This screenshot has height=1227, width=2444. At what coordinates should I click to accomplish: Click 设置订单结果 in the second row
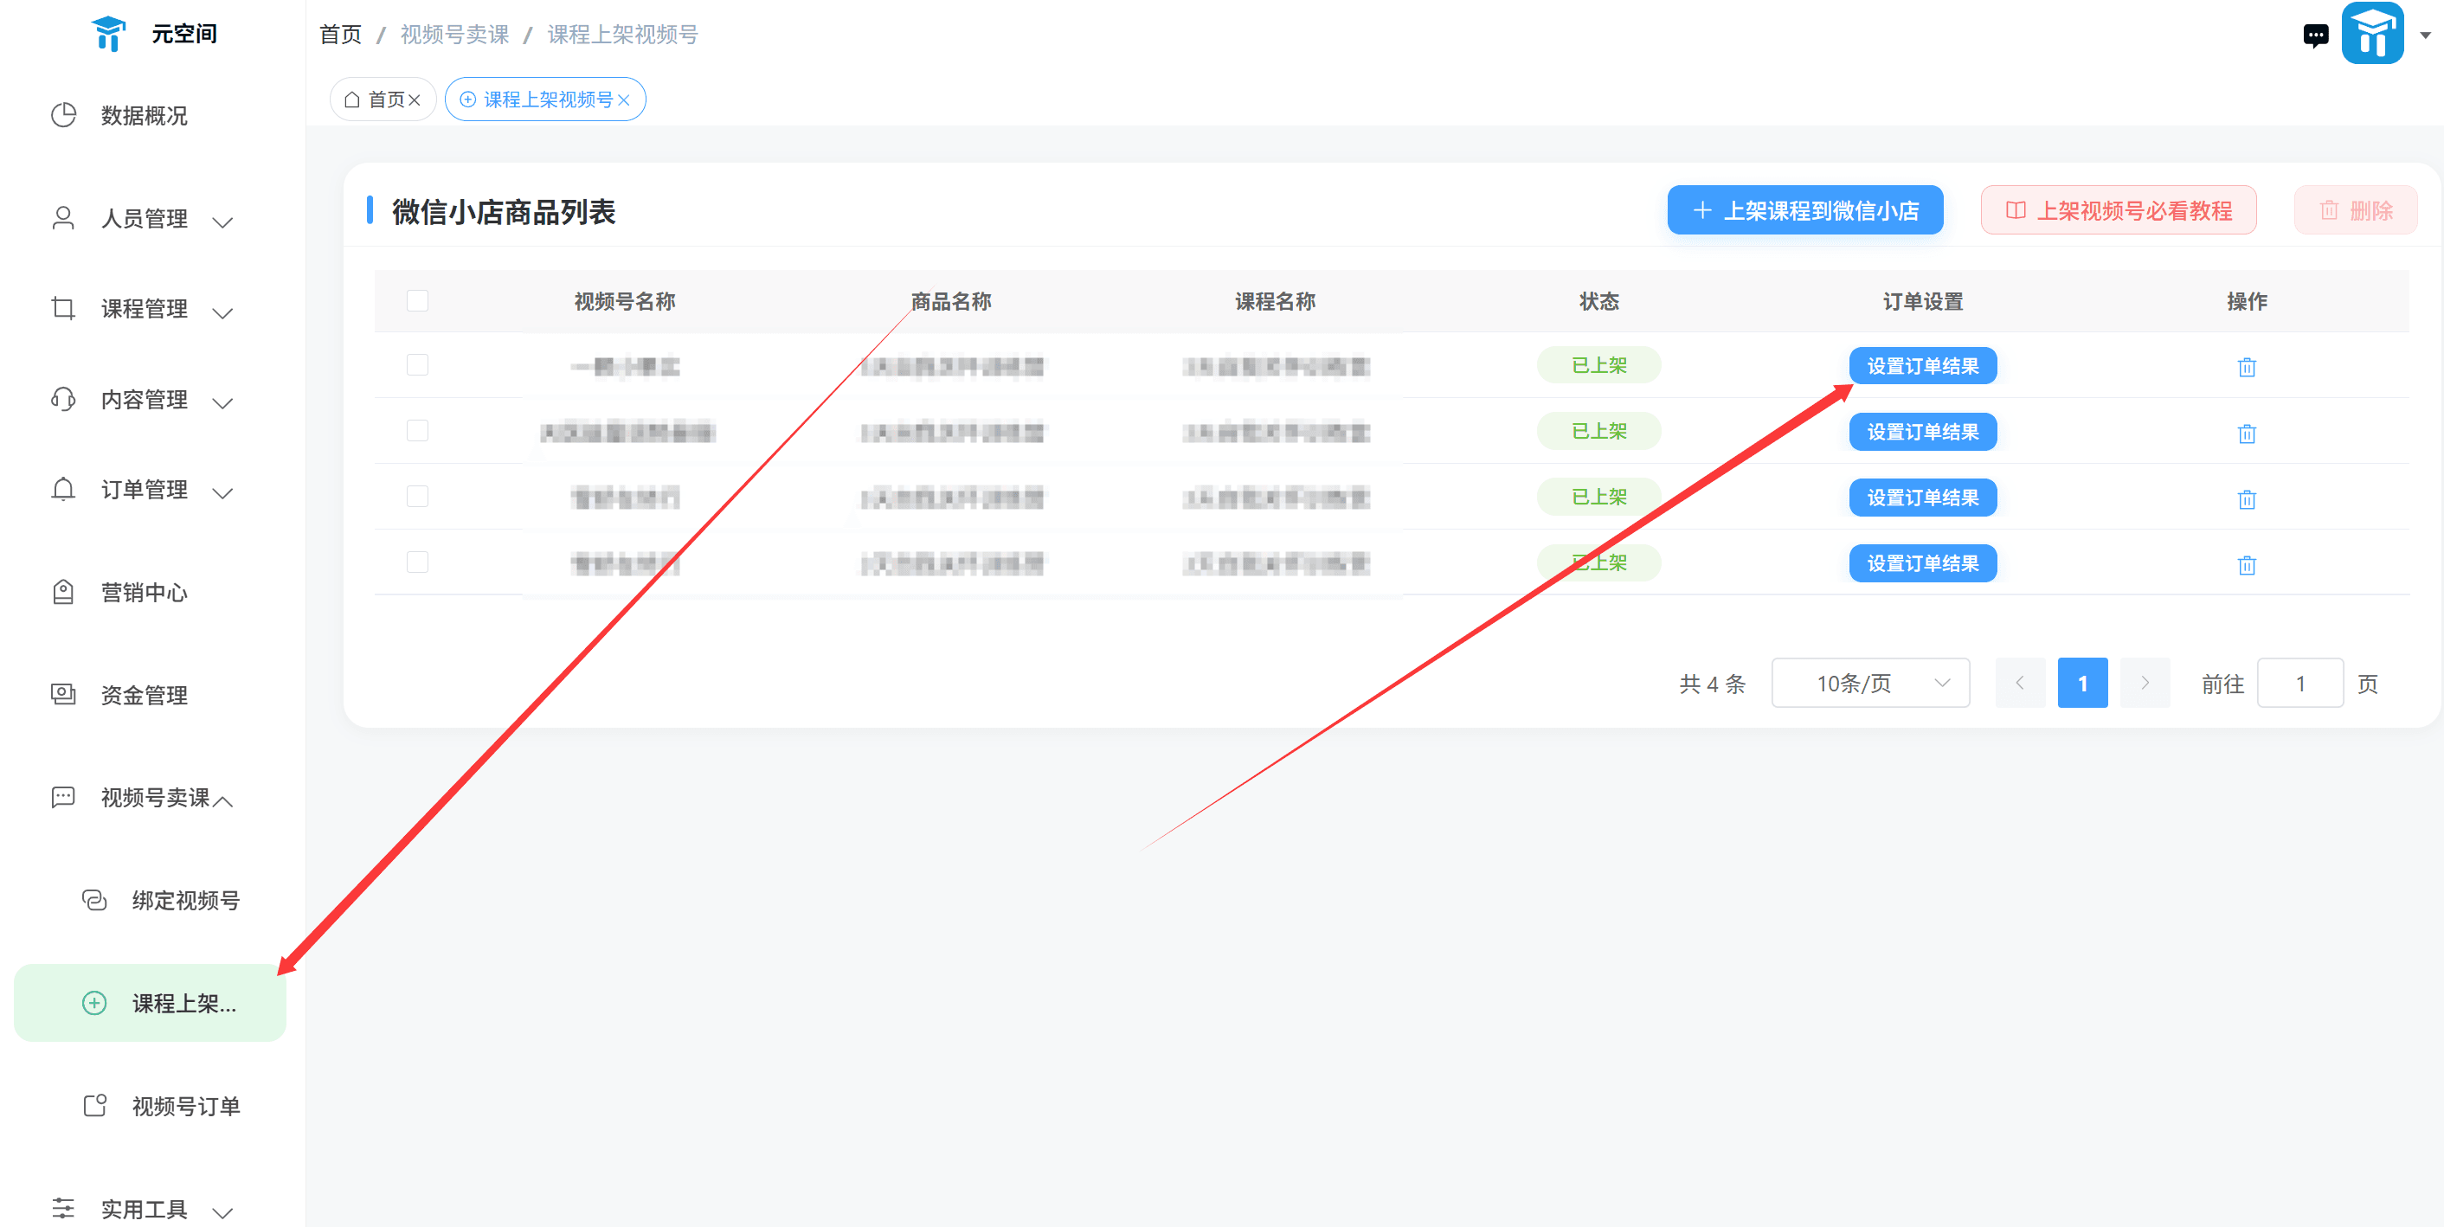pos(1922,433)
